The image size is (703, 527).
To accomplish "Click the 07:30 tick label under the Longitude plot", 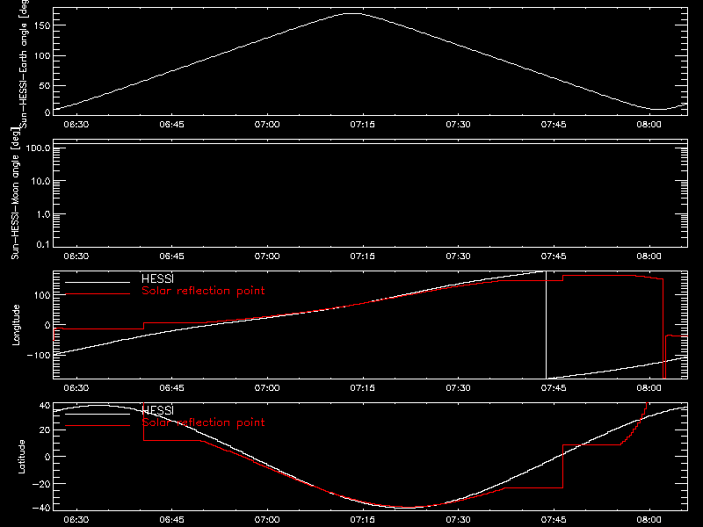I will coord(458,388).
